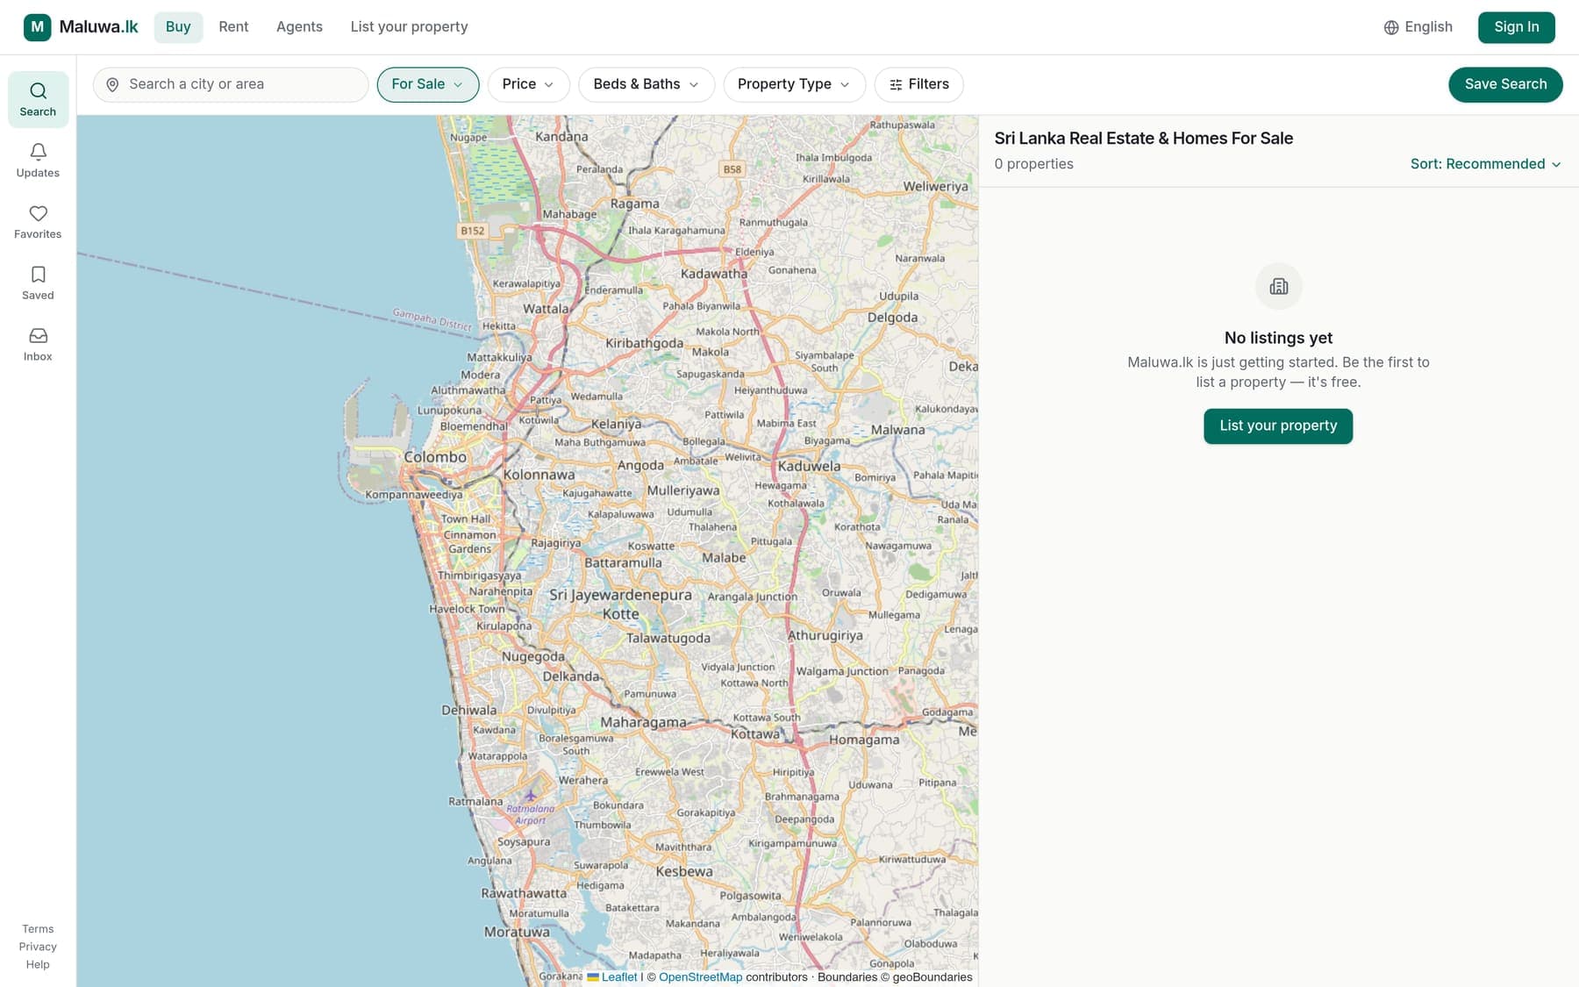The width and height of the screenshot is (1579, 987).
Task: Open the Help link
Action: [x=38, y=964]
